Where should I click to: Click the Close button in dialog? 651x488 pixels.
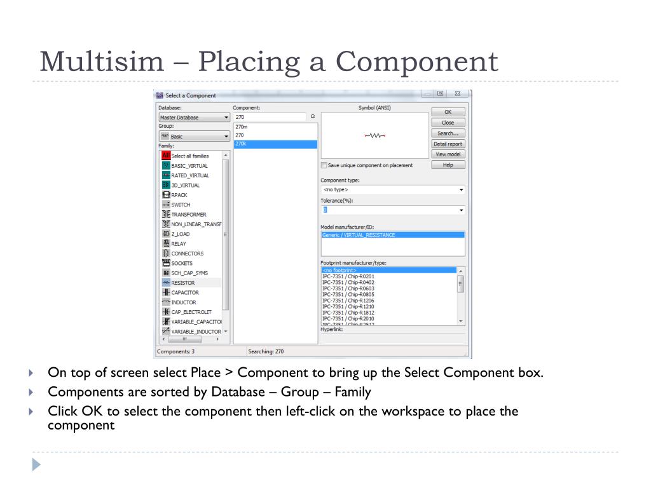(448, 123)
